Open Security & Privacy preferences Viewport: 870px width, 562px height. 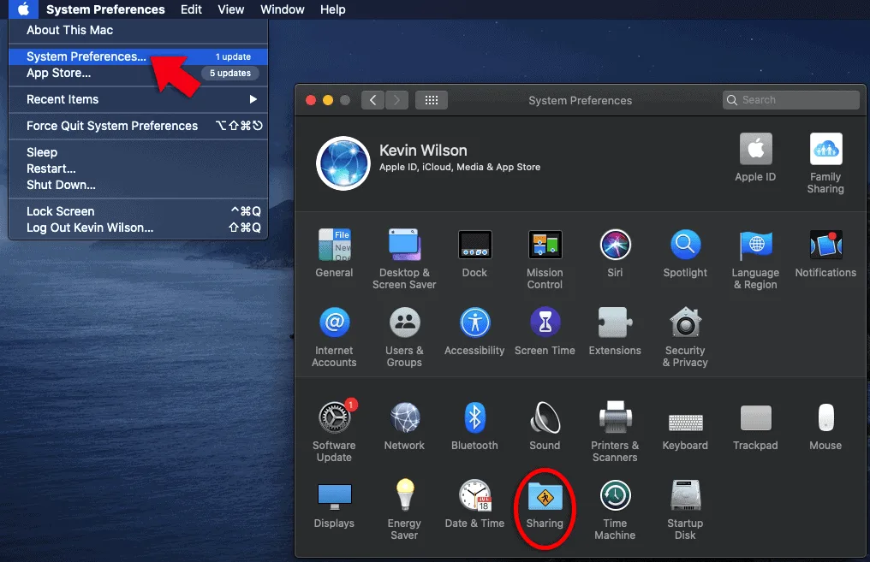685,337
